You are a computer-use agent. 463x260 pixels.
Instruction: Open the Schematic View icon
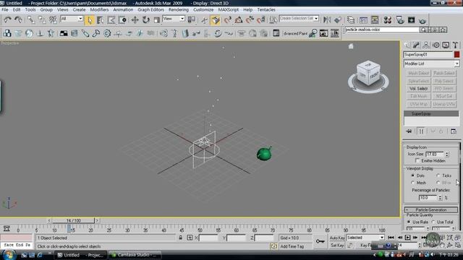point(375,20)
